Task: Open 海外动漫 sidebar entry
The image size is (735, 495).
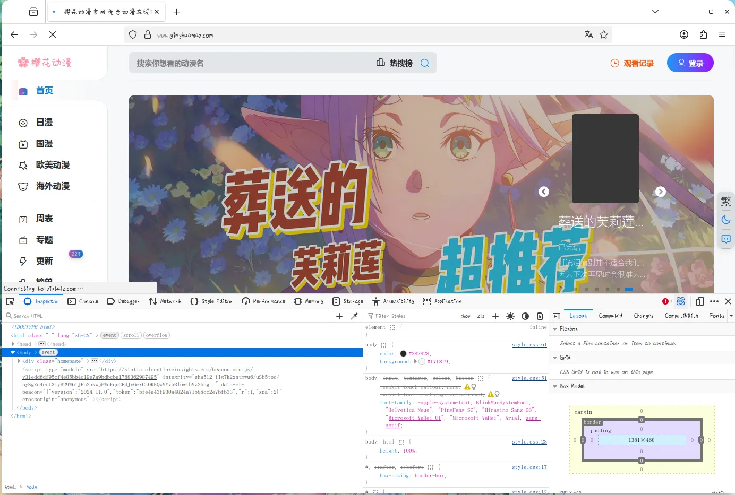Action: point(45,186)
